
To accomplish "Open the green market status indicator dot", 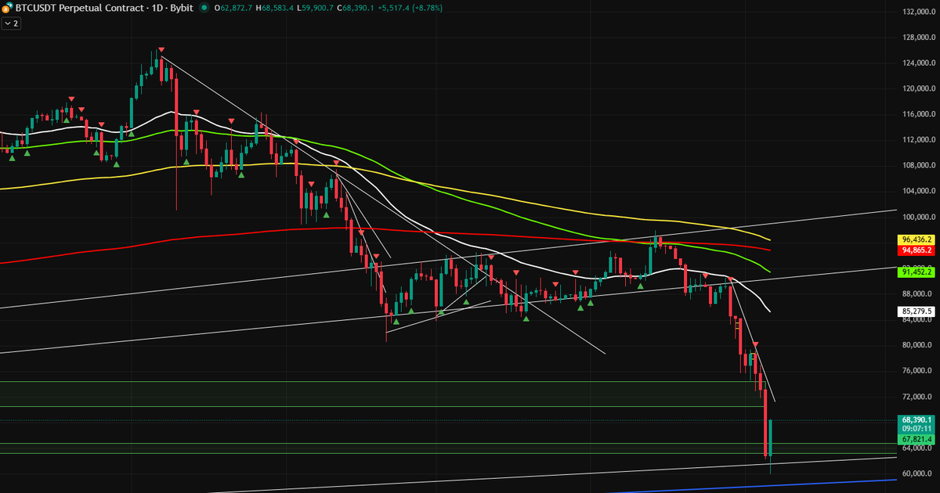I will coord(204,7).
